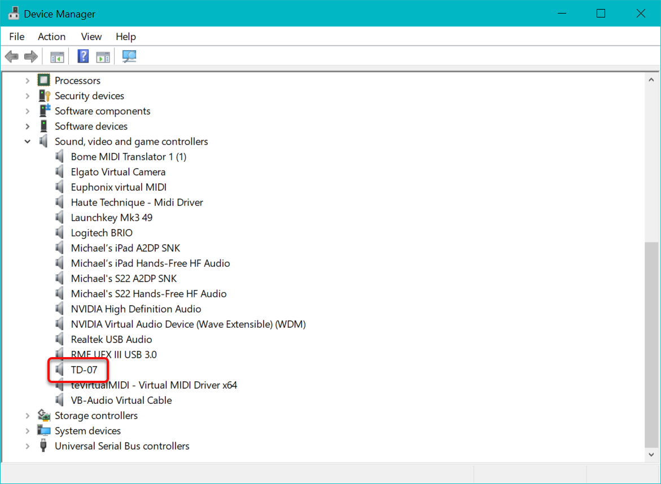
Task: Open the Help toolbar icon
Action: point(83,56)
